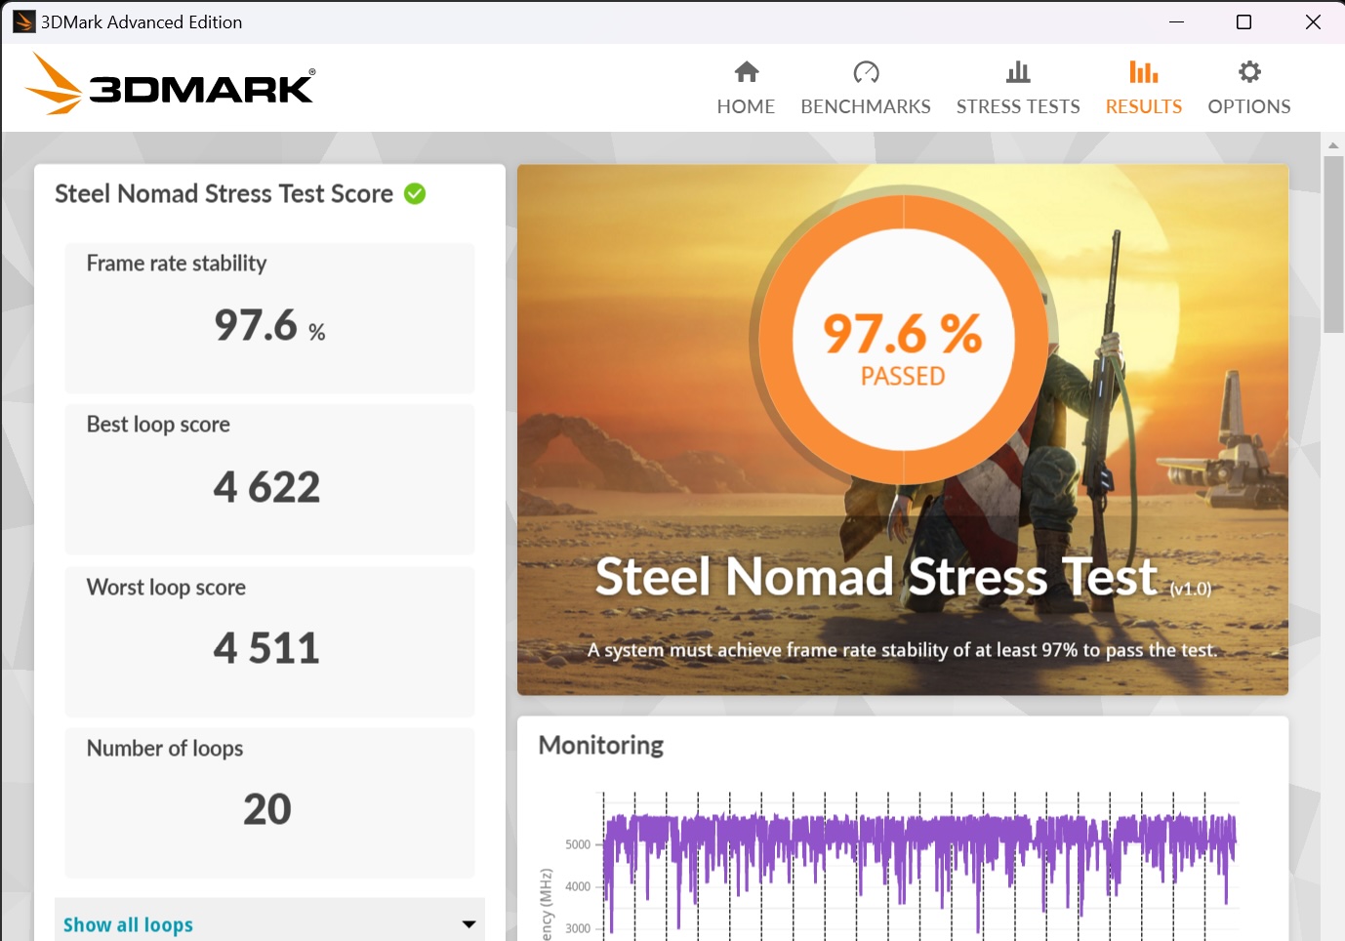Close the 3DMark Advanced Edition window

click(1313, 21)
